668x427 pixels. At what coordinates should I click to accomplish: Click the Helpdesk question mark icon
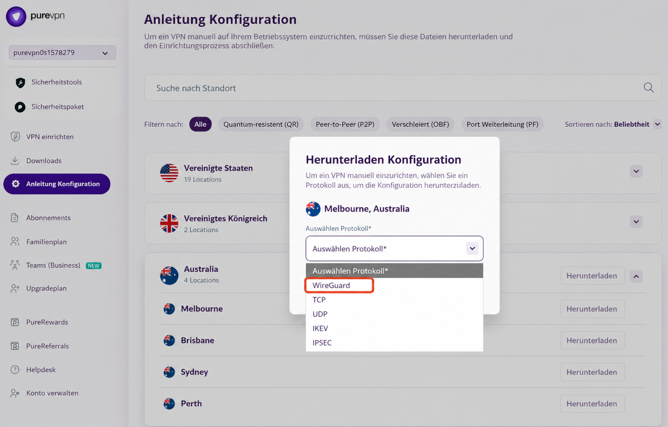(x=15, y=370)
